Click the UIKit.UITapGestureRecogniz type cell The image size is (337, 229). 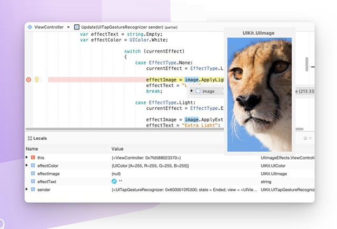(x=288, y=190)
